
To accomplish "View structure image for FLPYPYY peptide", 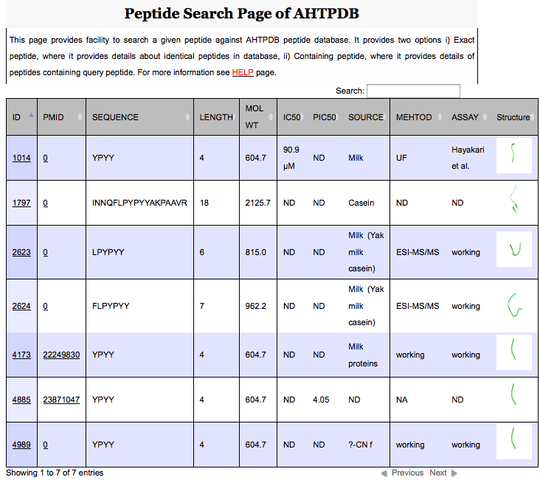I will 514,305.
